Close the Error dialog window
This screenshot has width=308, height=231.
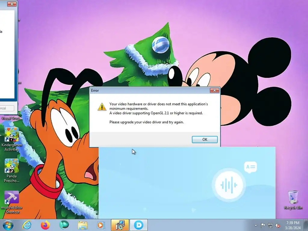214,90
